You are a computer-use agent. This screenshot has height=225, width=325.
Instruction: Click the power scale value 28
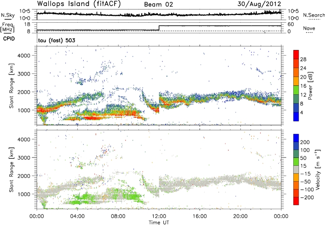click(x=303, y=59)
